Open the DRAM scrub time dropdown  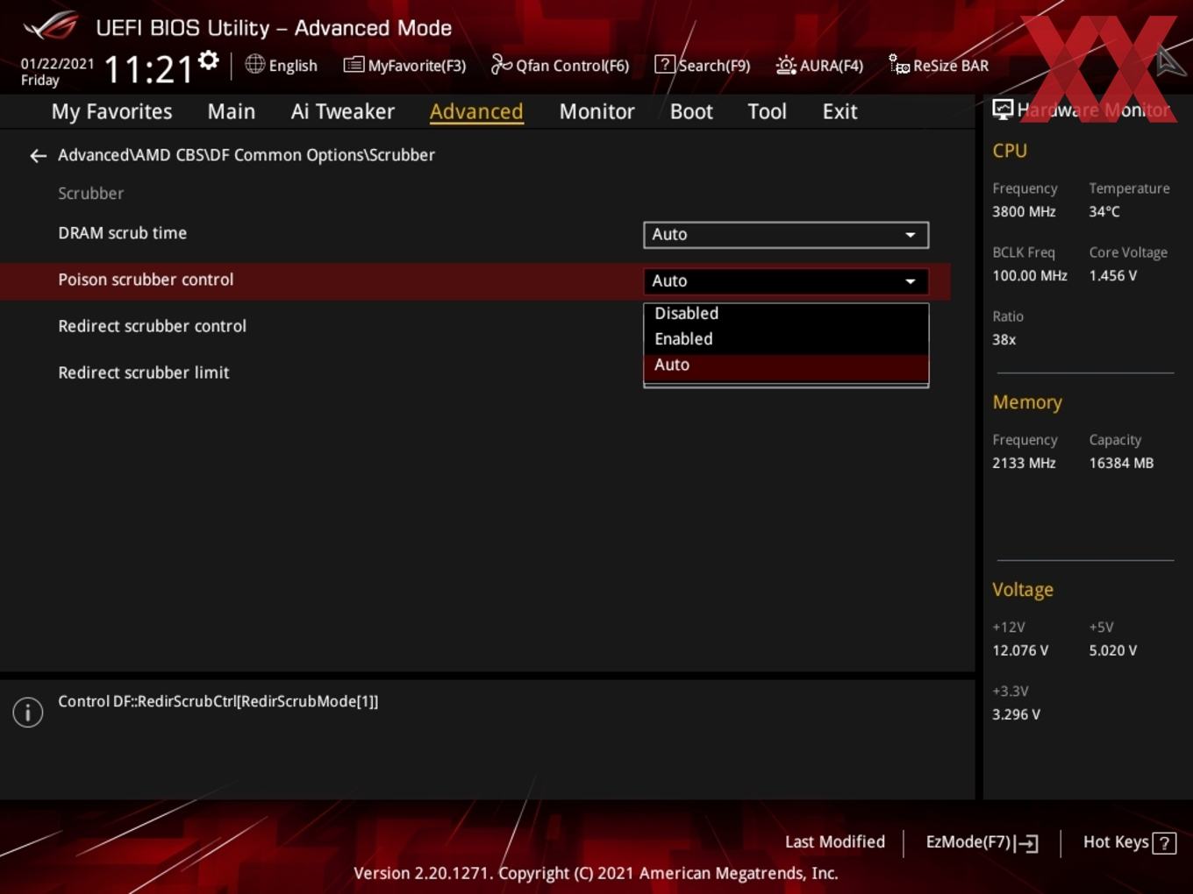(786, 235)
